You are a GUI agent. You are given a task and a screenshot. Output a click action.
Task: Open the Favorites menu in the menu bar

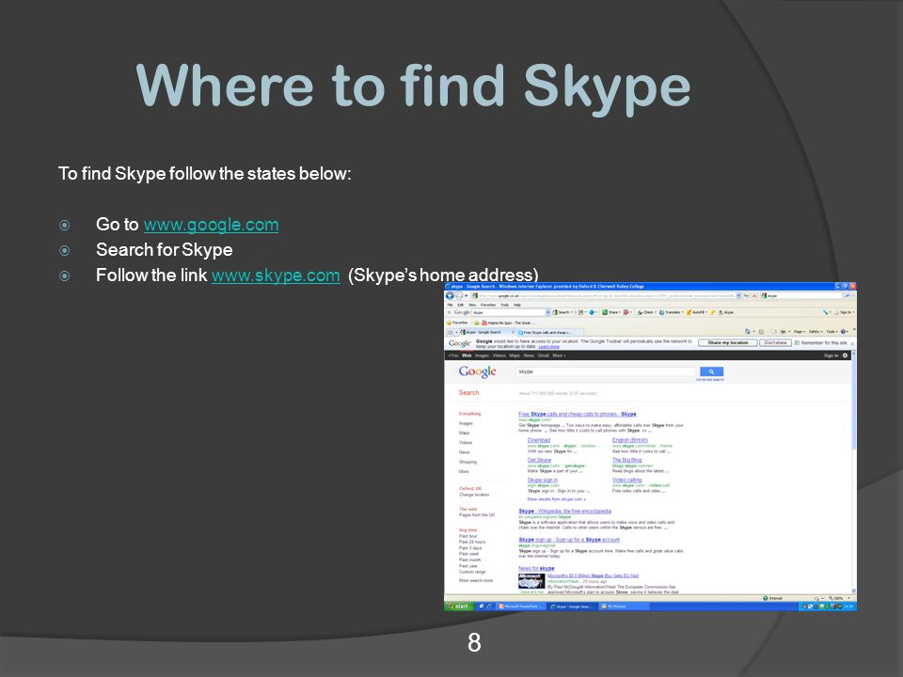(x=488, y=305)
